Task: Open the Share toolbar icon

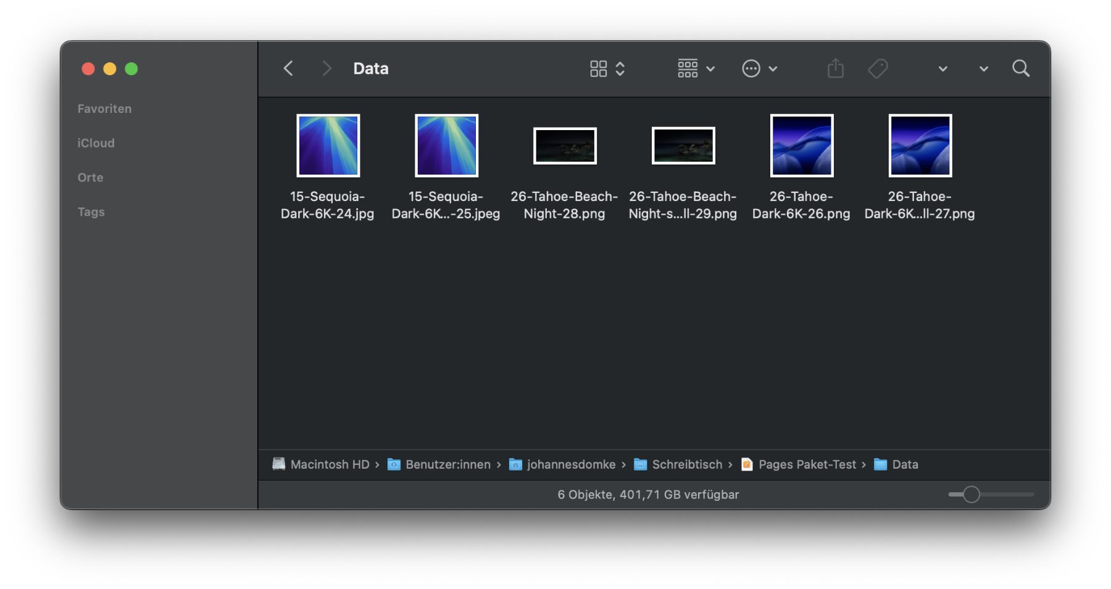Action: tap(835, 68)
